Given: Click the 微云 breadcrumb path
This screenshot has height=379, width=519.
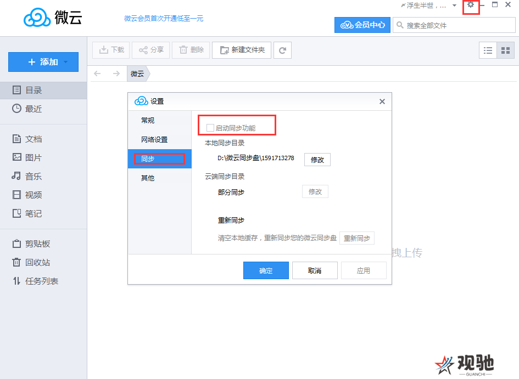Looking at the screenshot, I should (x=137, y=73).
